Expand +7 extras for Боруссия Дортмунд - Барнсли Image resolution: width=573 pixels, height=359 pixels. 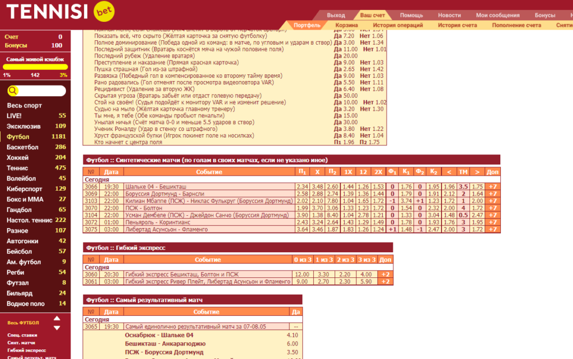point(492,193)
